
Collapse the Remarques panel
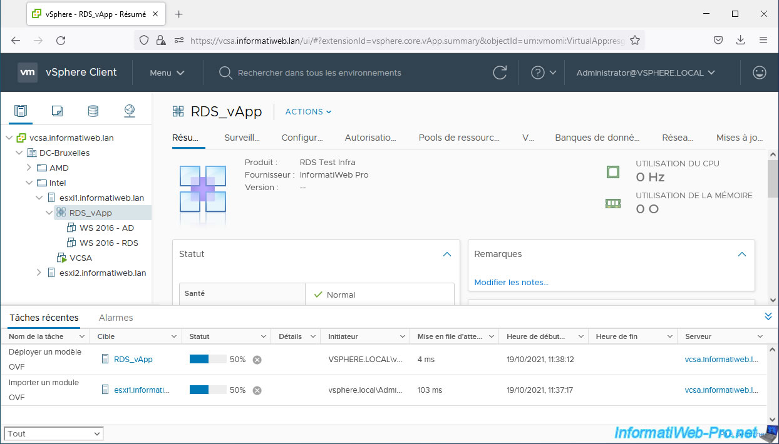[742, 254]
